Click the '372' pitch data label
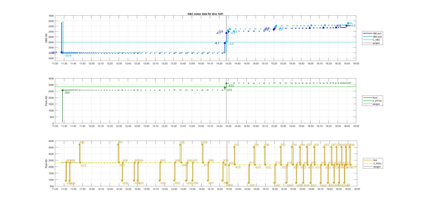 (x=230, y=90)
